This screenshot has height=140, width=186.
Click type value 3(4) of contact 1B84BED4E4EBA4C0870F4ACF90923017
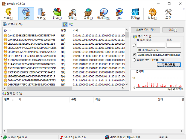[x=63, y=76]
